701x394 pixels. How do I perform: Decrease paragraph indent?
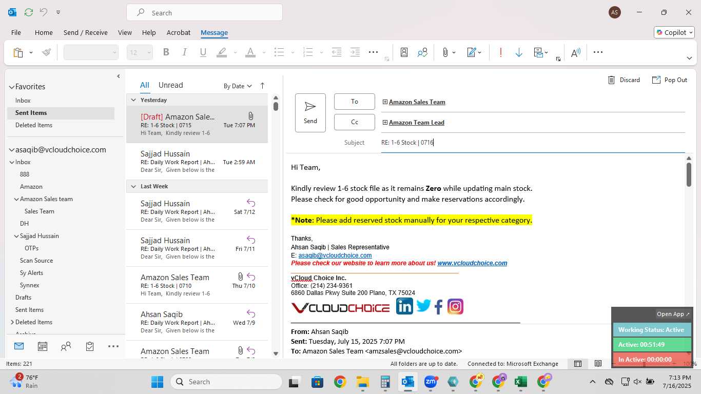click(x=337, y=52)
